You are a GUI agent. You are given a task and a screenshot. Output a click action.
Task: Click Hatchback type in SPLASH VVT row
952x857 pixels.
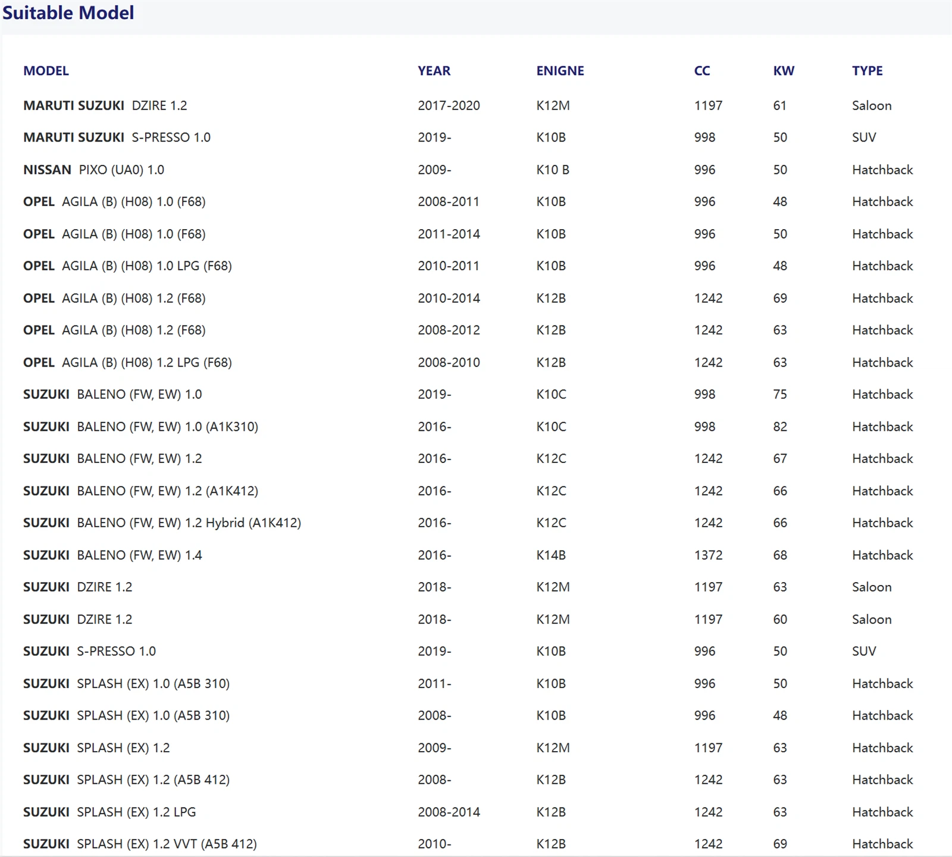click(882, 845)
